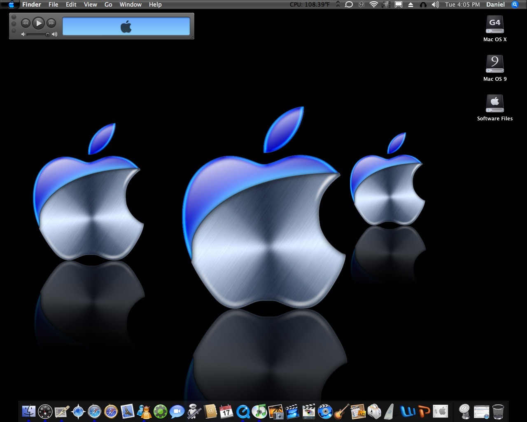Launch Microsoft PowerPoint from dock

424,411
